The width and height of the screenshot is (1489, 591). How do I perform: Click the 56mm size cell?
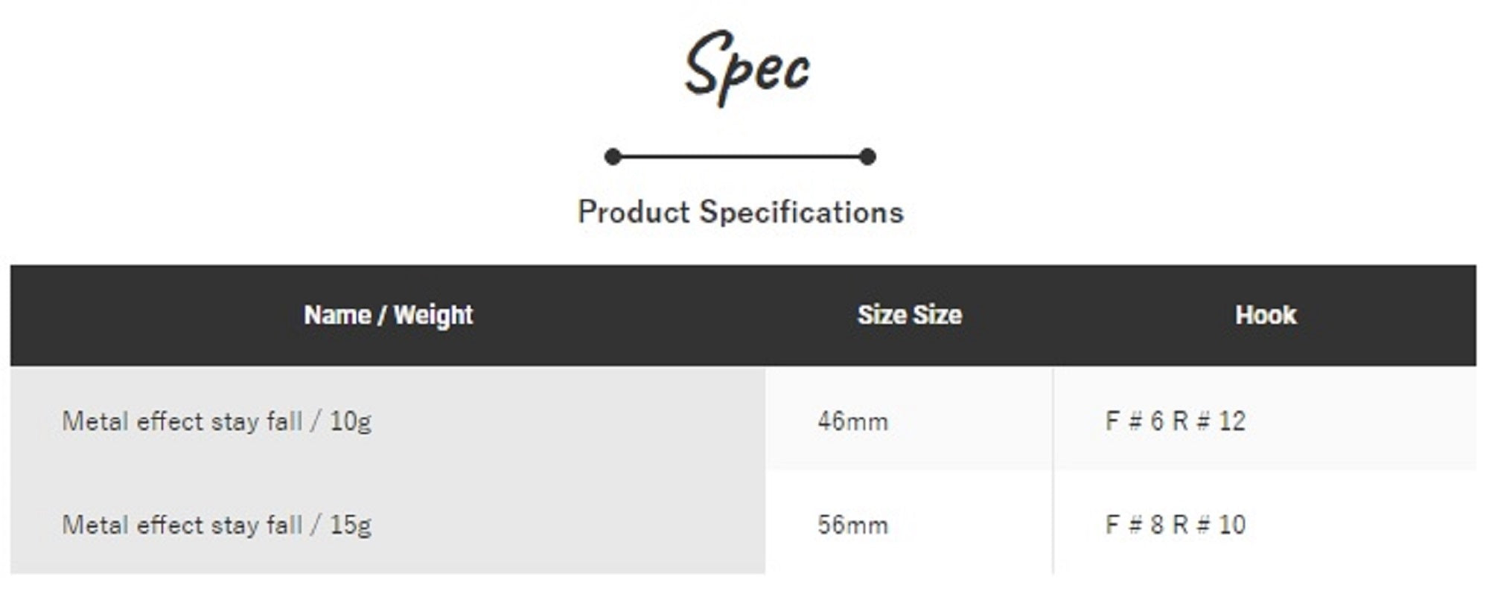click(x=852, y=525)
